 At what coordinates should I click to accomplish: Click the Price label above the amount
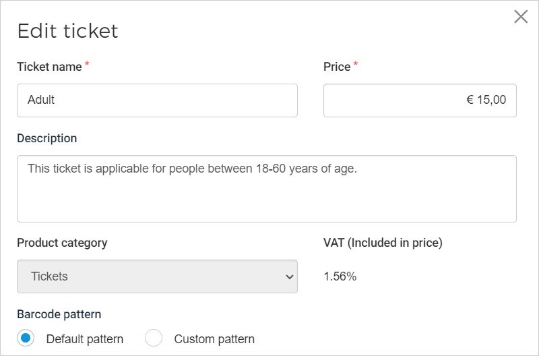coord(337,67)
